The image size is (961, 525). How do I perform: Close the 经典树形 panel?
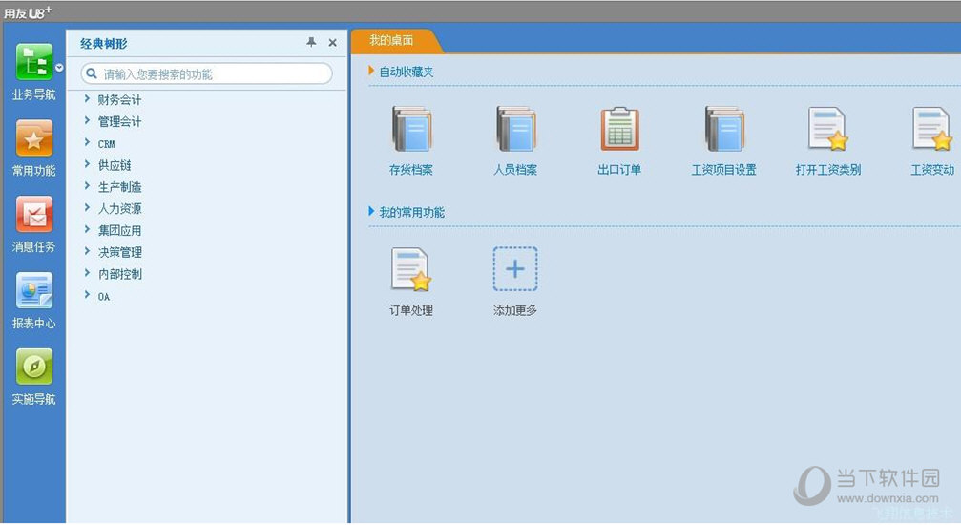332,42
